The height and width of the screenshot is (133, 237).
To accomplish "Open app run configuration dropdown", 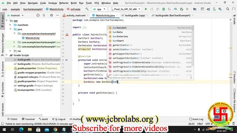I will pyautogui.click(x=99, y=9).
